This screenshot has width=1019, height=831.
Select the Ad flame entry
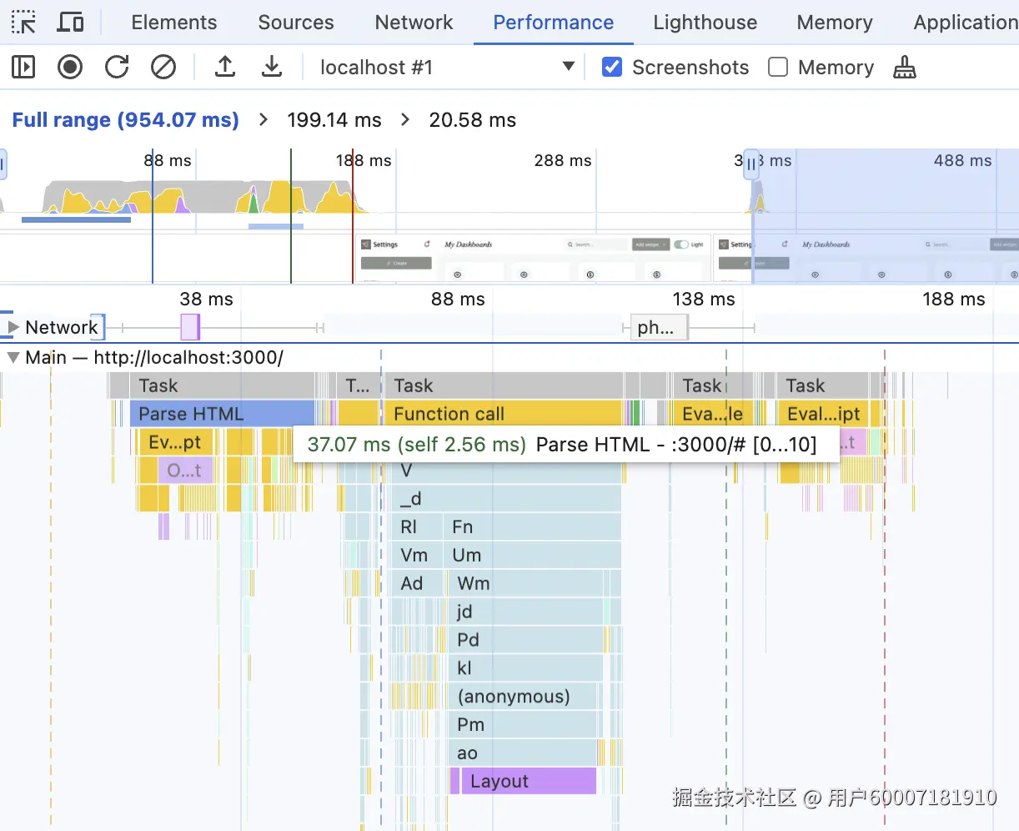click(416, 584)
